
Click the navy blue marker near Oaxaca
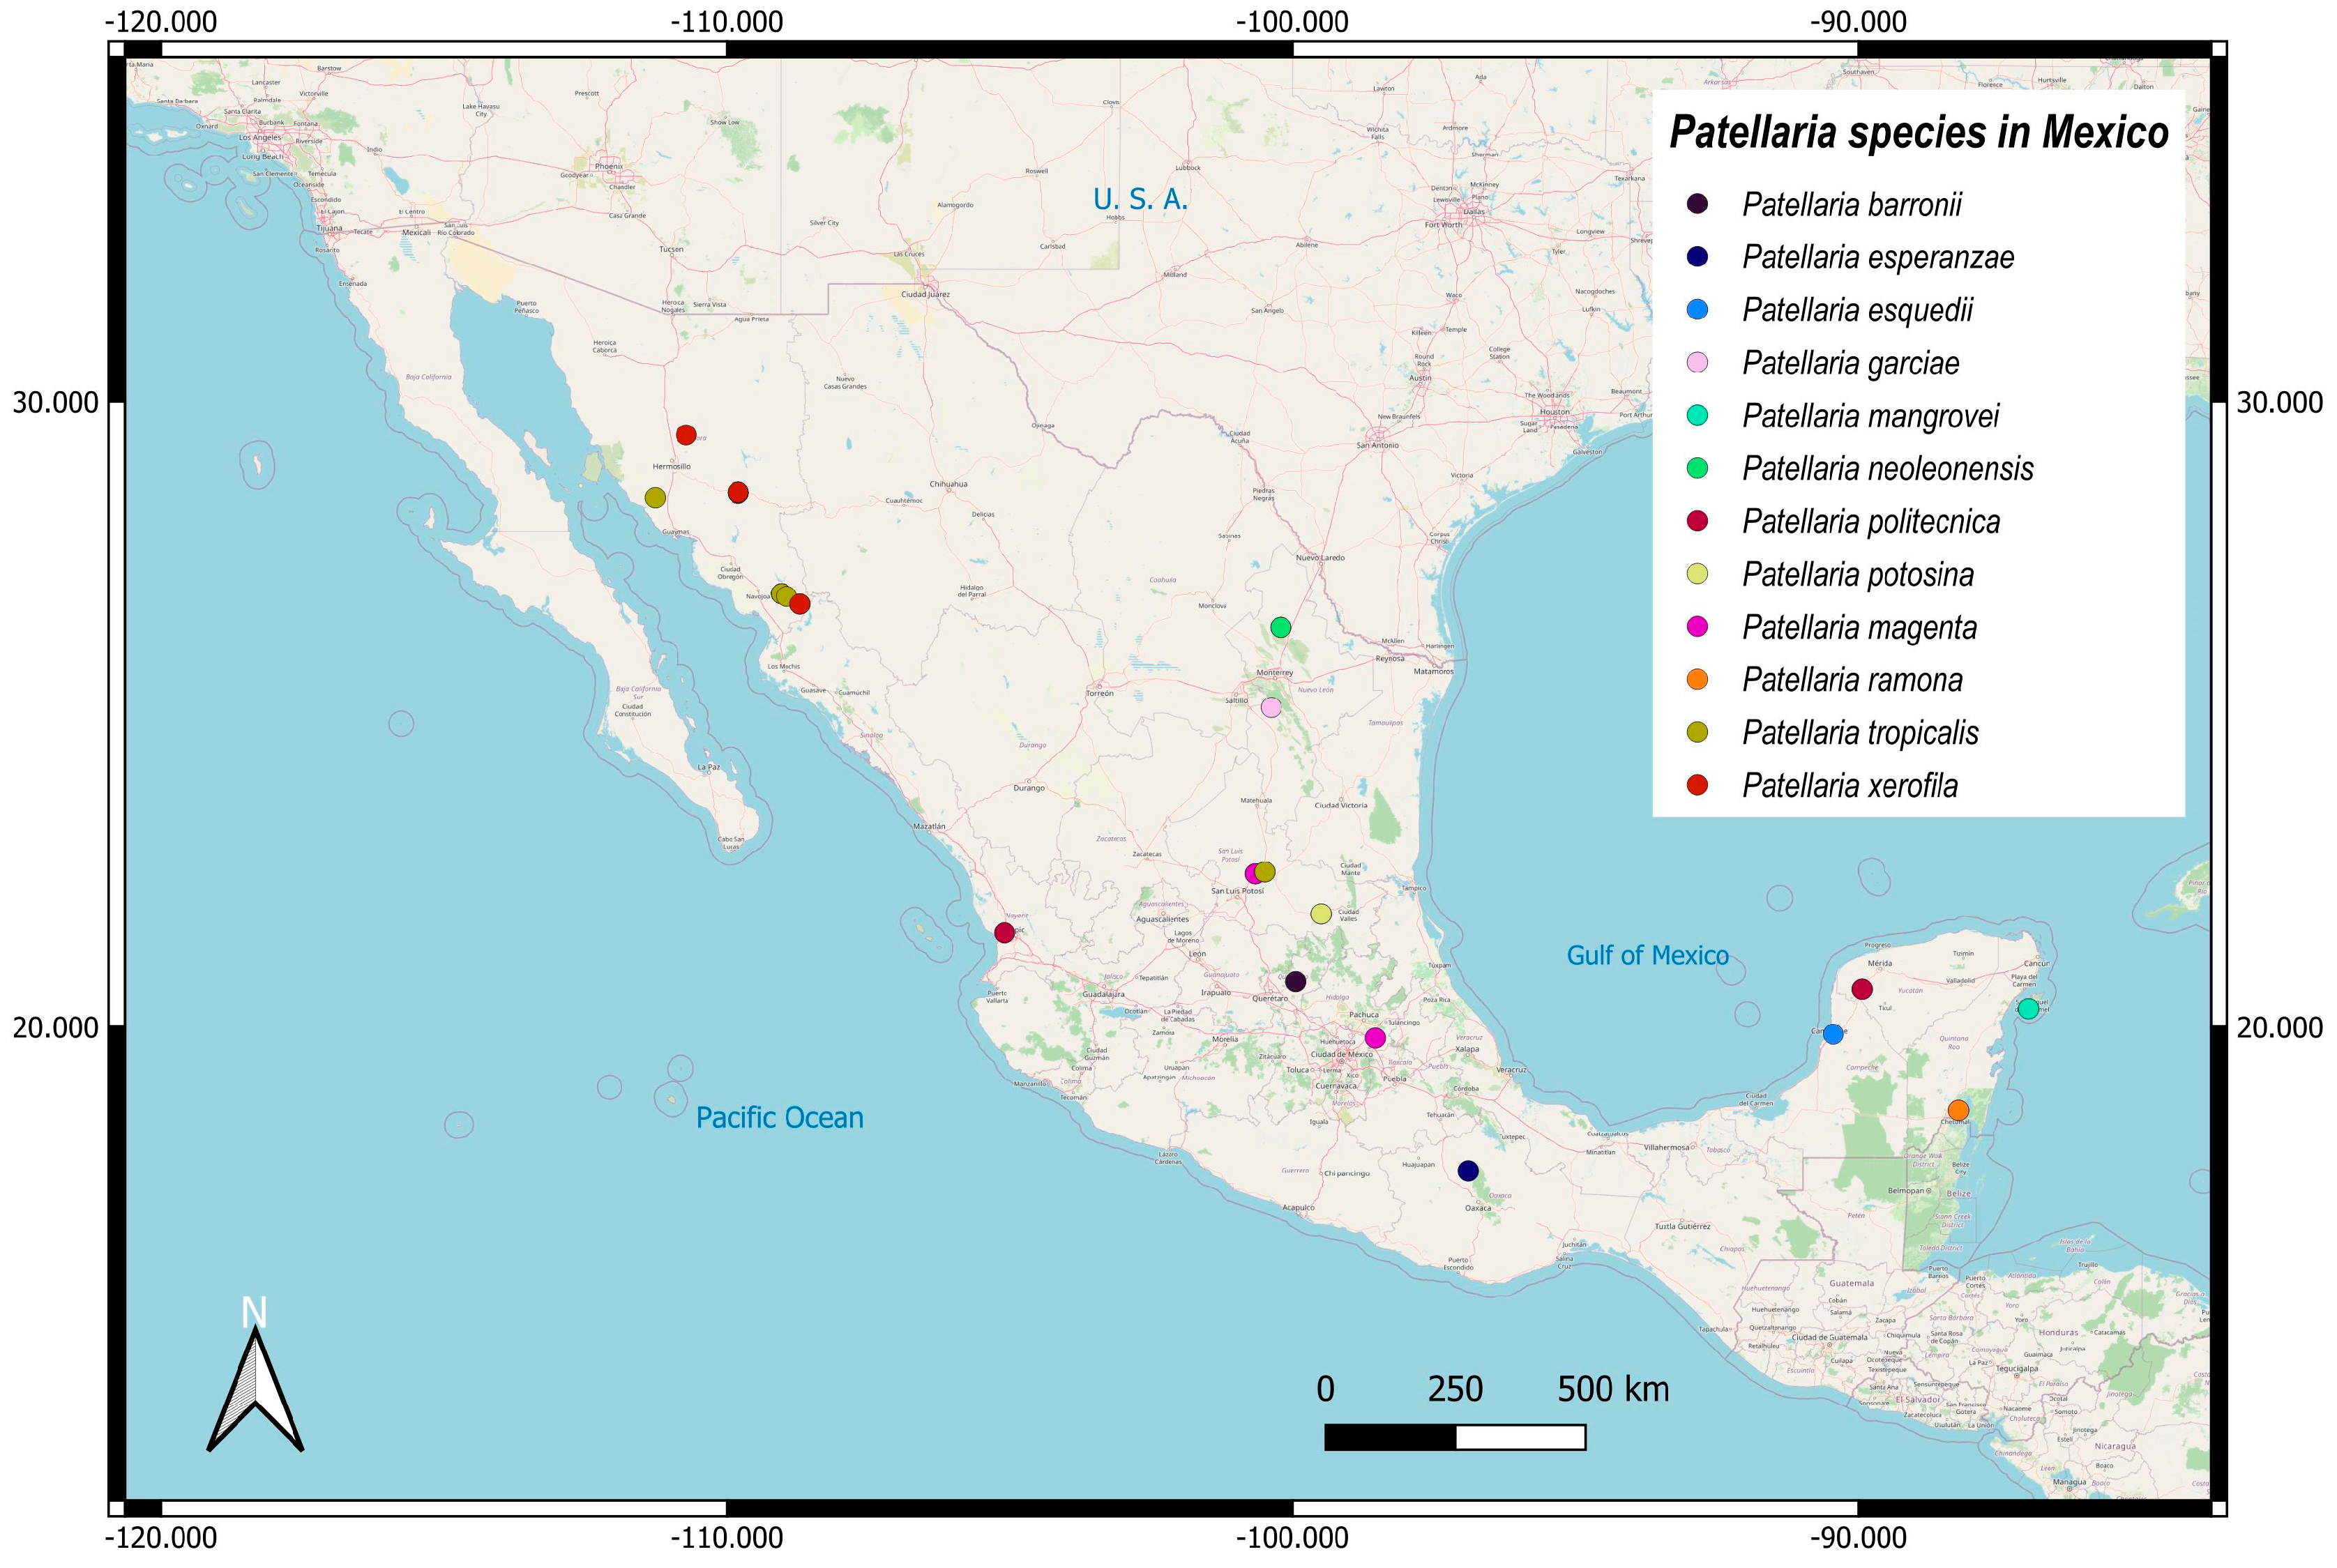point(1468,1171)
